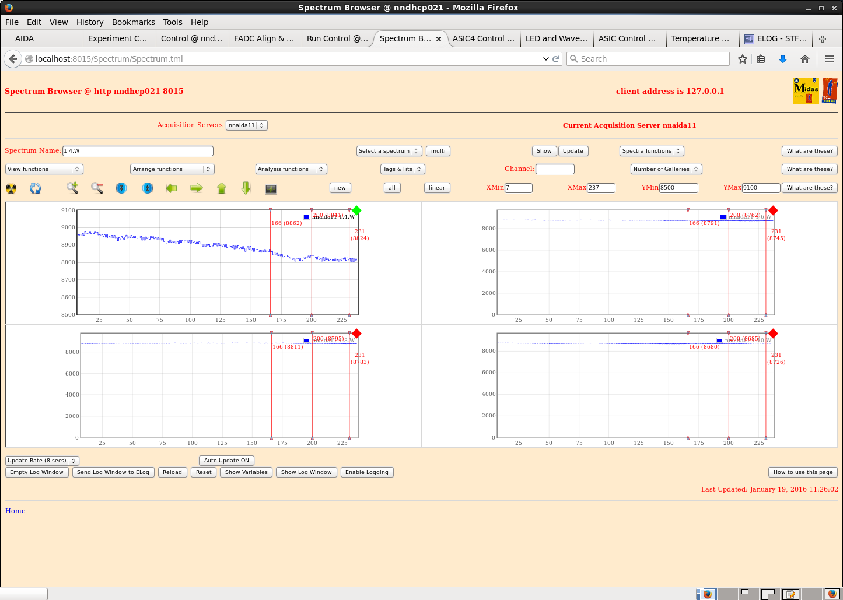The image size is (843, 600).
Task: Click the green down arrow icon
Action: pyautogui.click(x=246, y=188)
